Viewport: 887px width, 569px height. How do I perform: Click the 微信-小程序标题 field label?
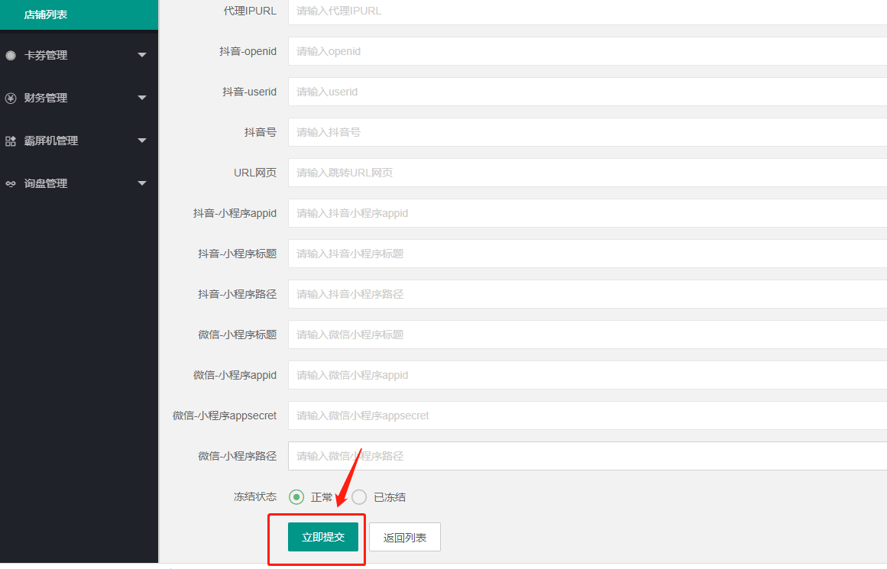[x=238, y=335]
